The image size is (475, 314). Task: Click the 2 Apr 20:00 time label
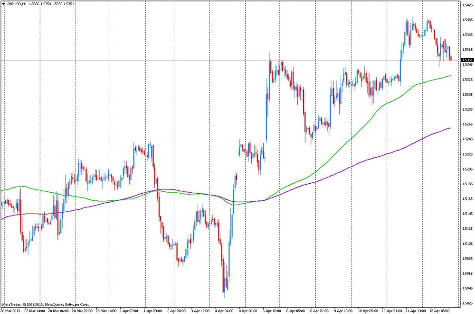pyautogui.click(x=177, y=311)
